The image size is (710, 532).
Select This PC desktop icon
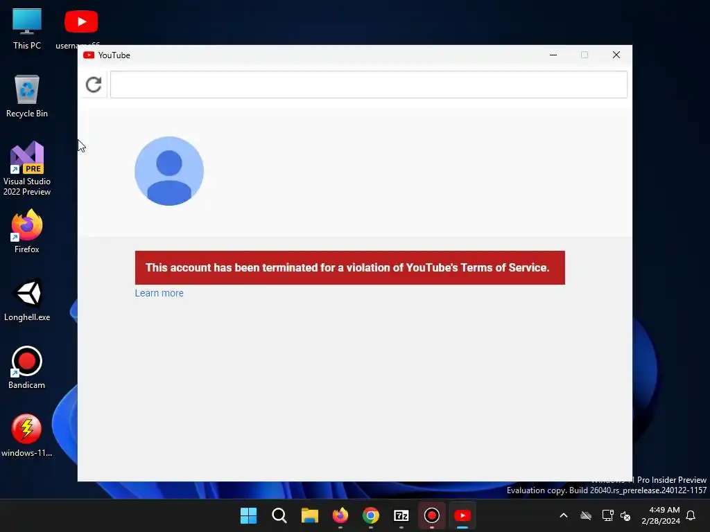click(27, 28)
